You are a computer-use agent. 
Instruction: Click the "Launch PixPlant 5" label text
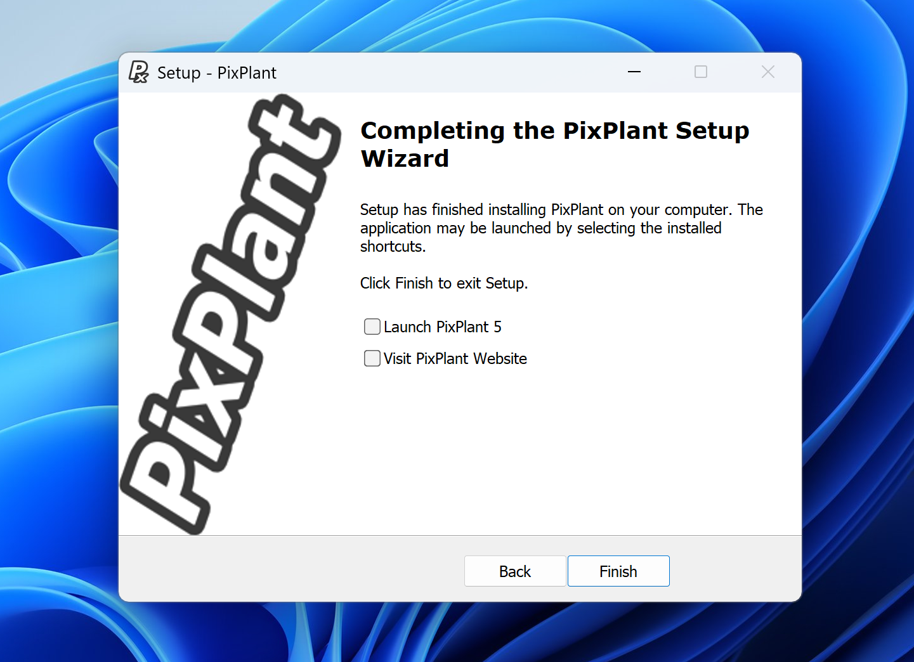(x=442, y=327)
